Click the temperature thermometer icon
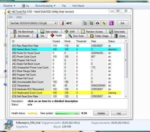 [x=63, y=23]
